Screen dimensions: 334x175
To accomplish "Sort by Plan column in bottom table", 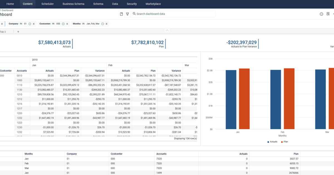I will coord(296,154).
